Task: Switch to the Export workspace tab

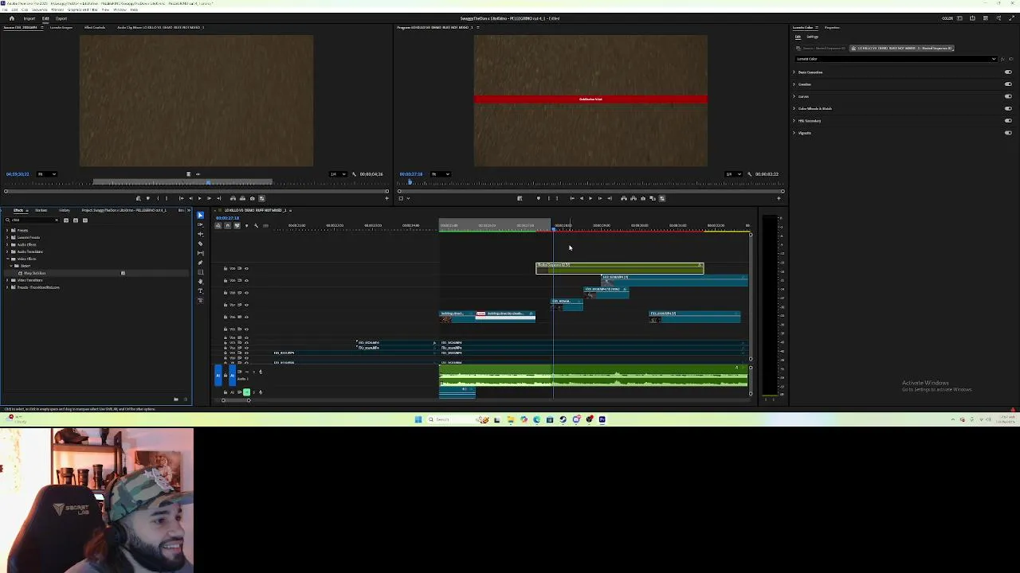Action: tap(61, 18)
